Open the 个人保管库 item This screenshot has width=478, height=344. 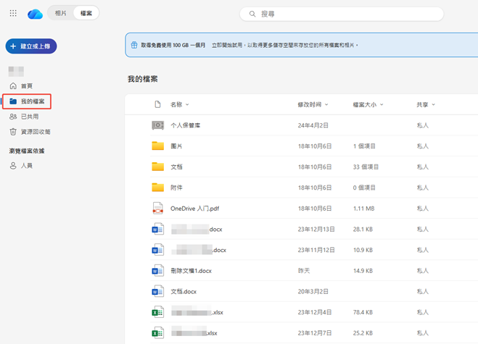click(x=186, y=125)
